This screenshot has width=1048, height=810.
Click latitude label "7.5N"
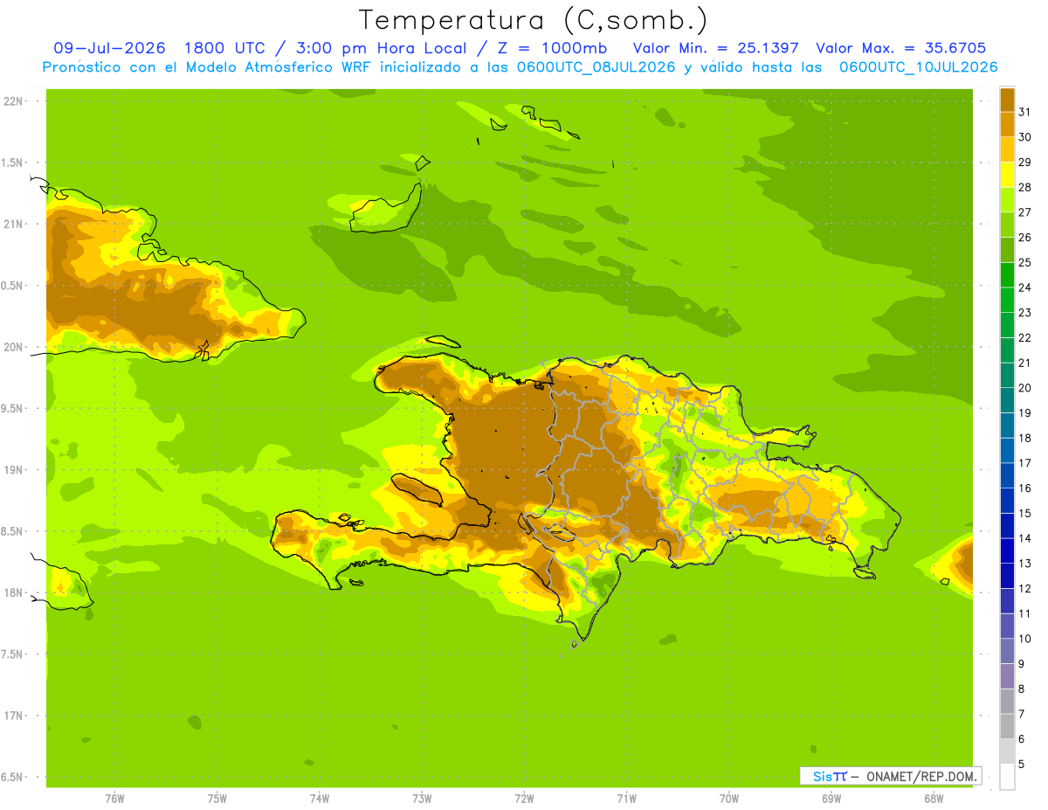click(12, 654)
